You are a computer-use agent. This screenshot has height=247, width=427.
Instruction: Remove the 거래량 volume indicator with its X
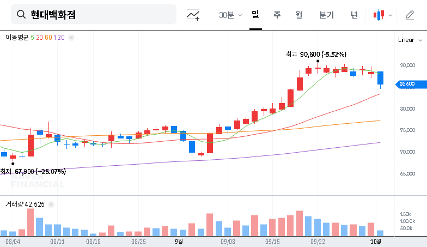tap(51, 204)
